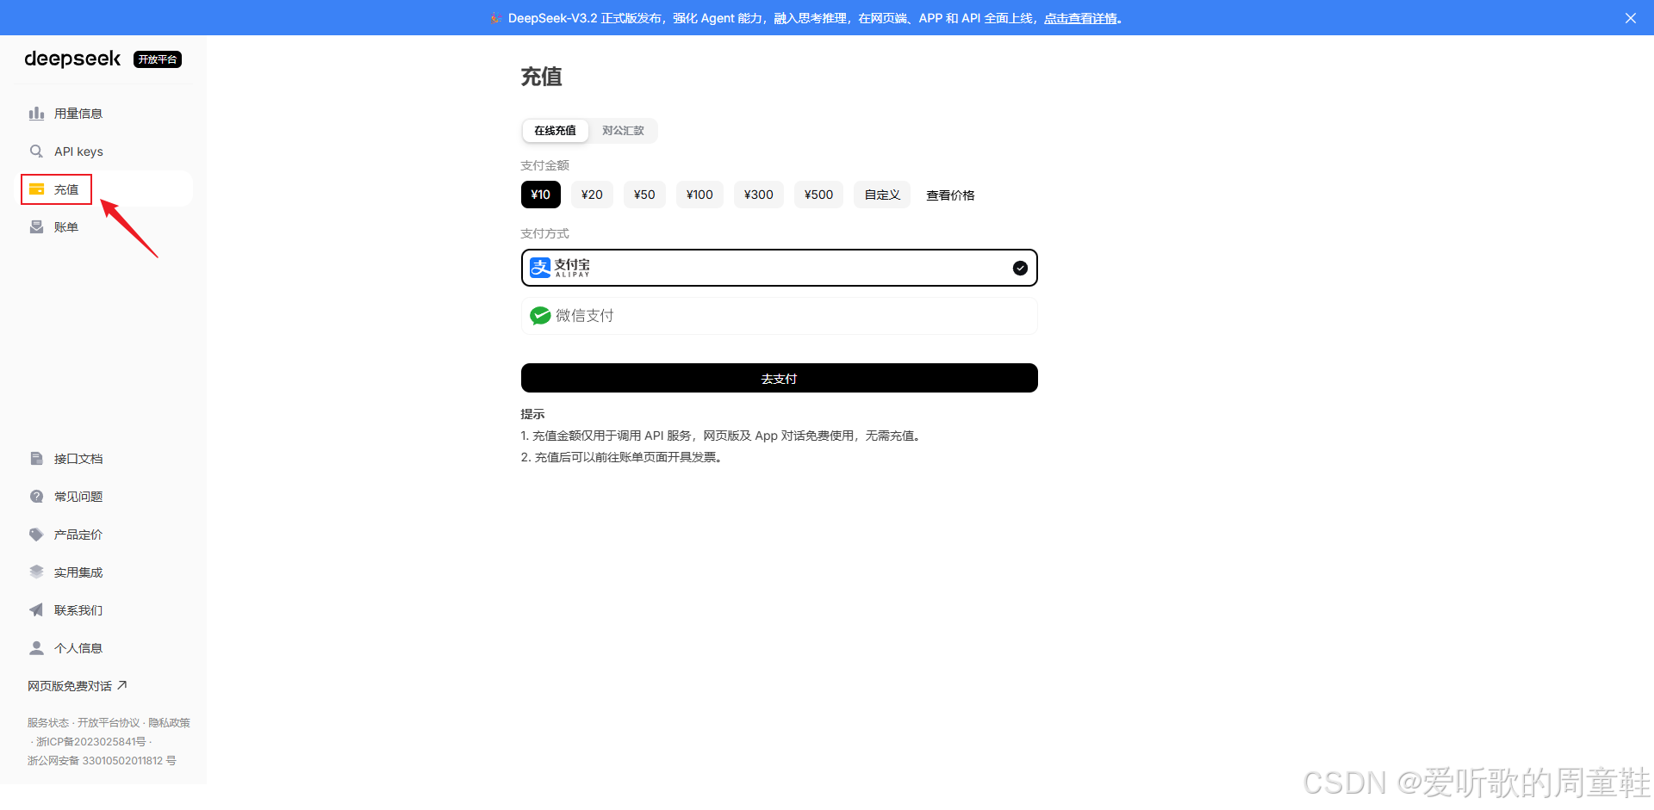The width and height of the screenshot is (1654, 810).
Task: Click the personal info user icon
Action: [36, 648]
